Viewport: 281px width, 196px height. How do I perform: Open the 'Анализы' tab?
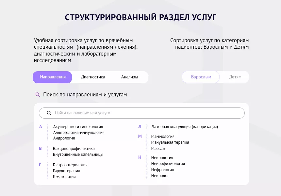pos(130,77)
